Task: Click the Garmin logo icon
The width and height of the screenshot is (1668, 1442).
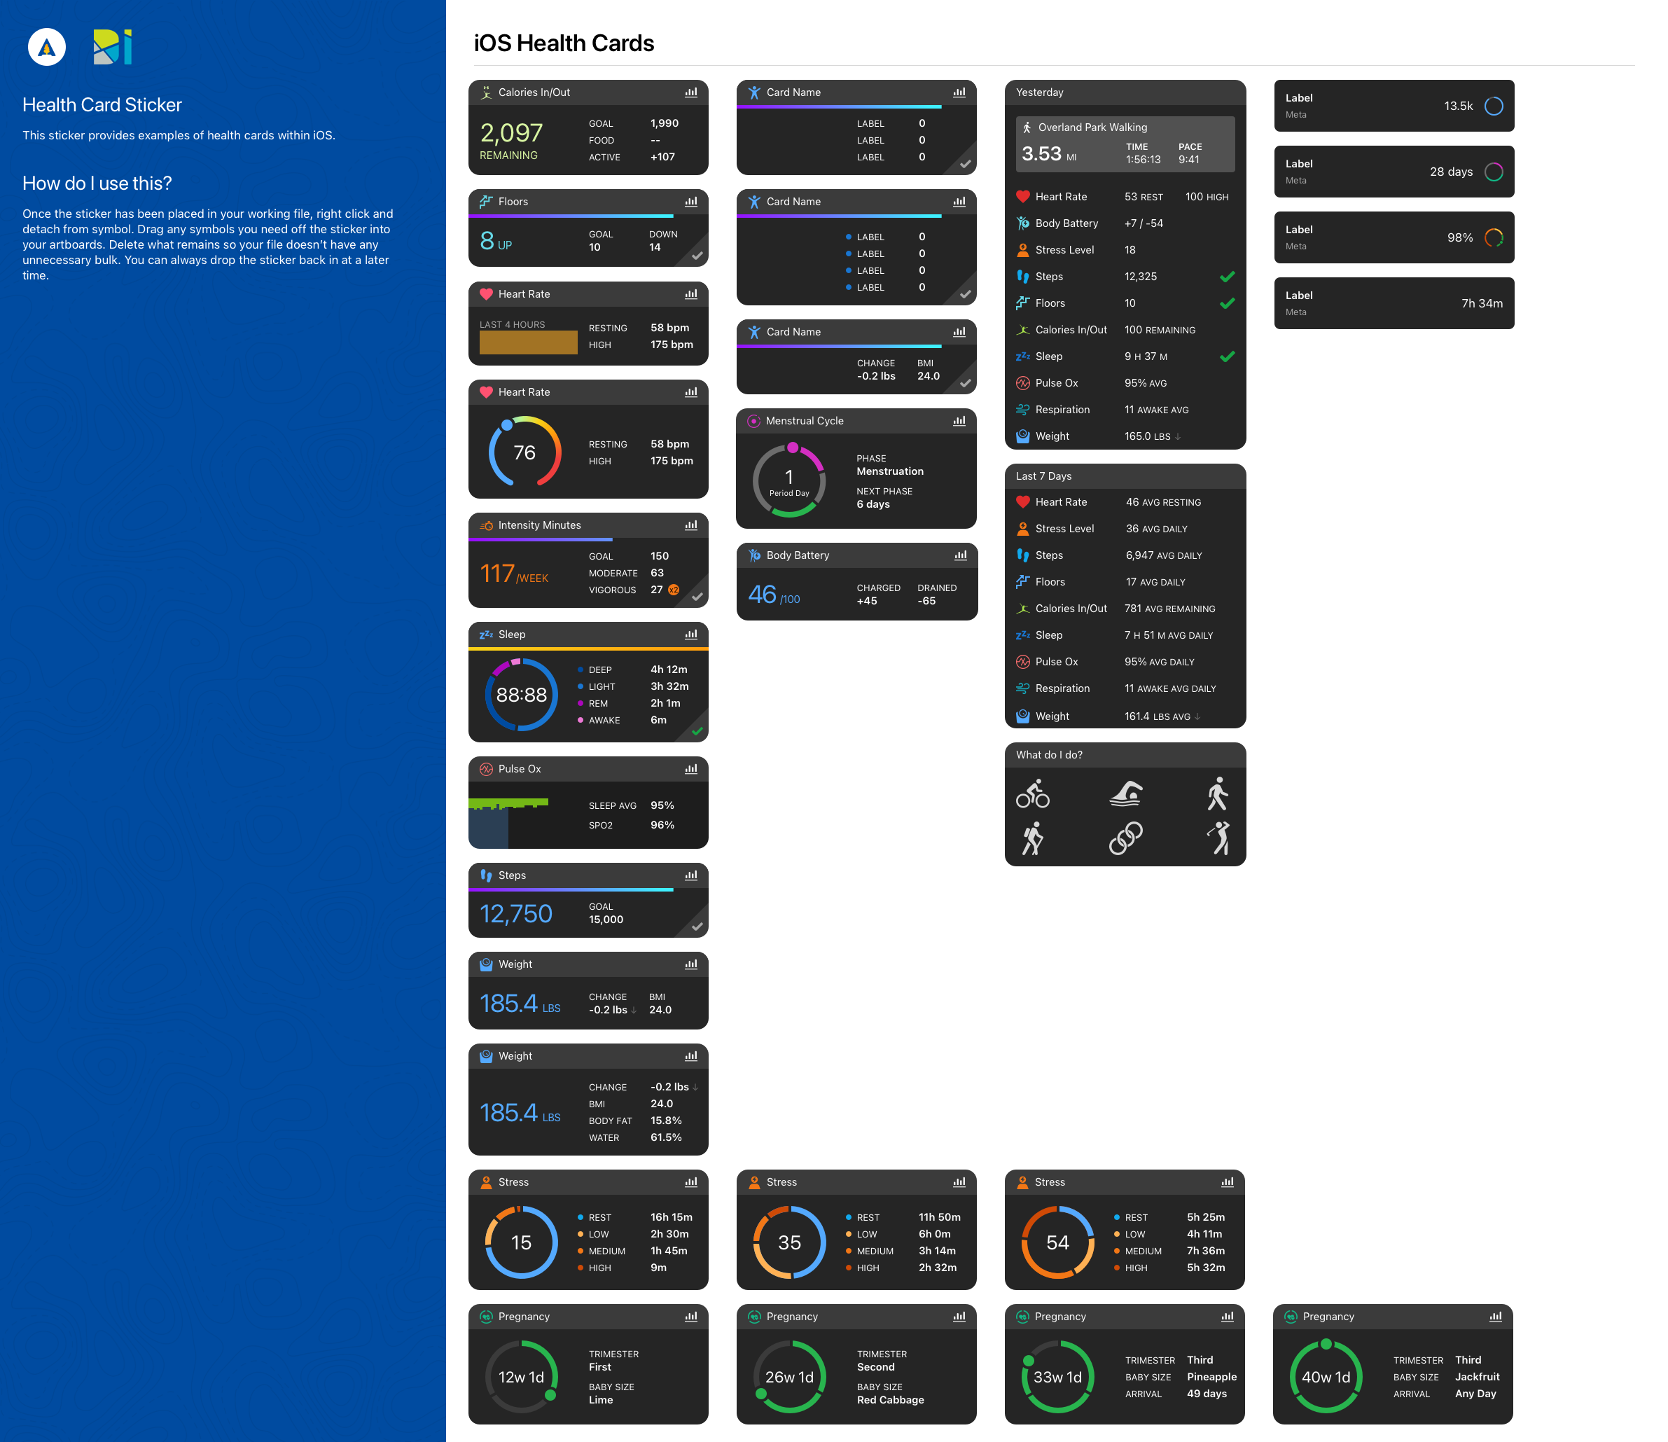Action: point(47,48)
